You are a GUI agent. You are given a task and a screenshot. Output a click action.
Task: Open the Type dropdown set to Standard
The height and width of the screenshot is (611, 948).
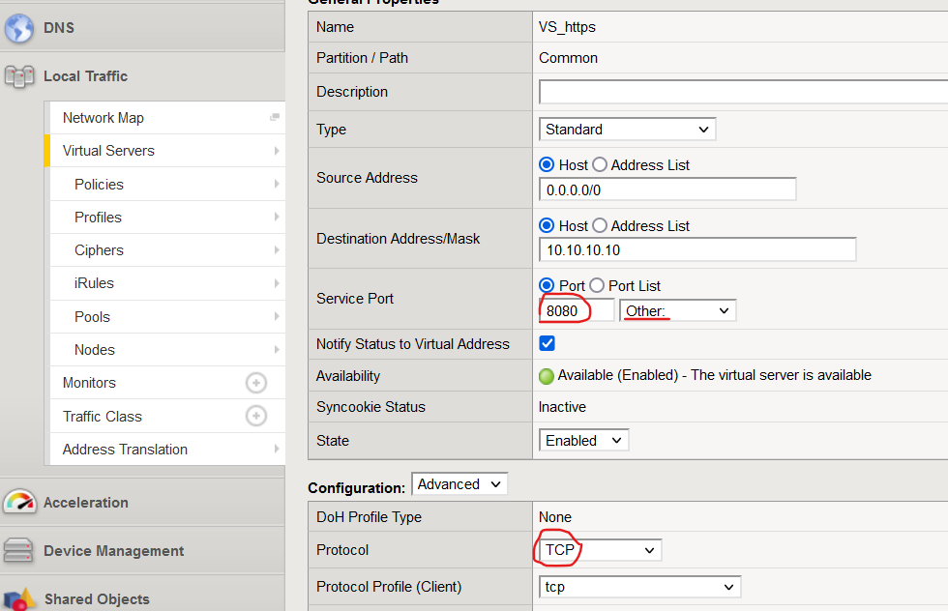627,130
